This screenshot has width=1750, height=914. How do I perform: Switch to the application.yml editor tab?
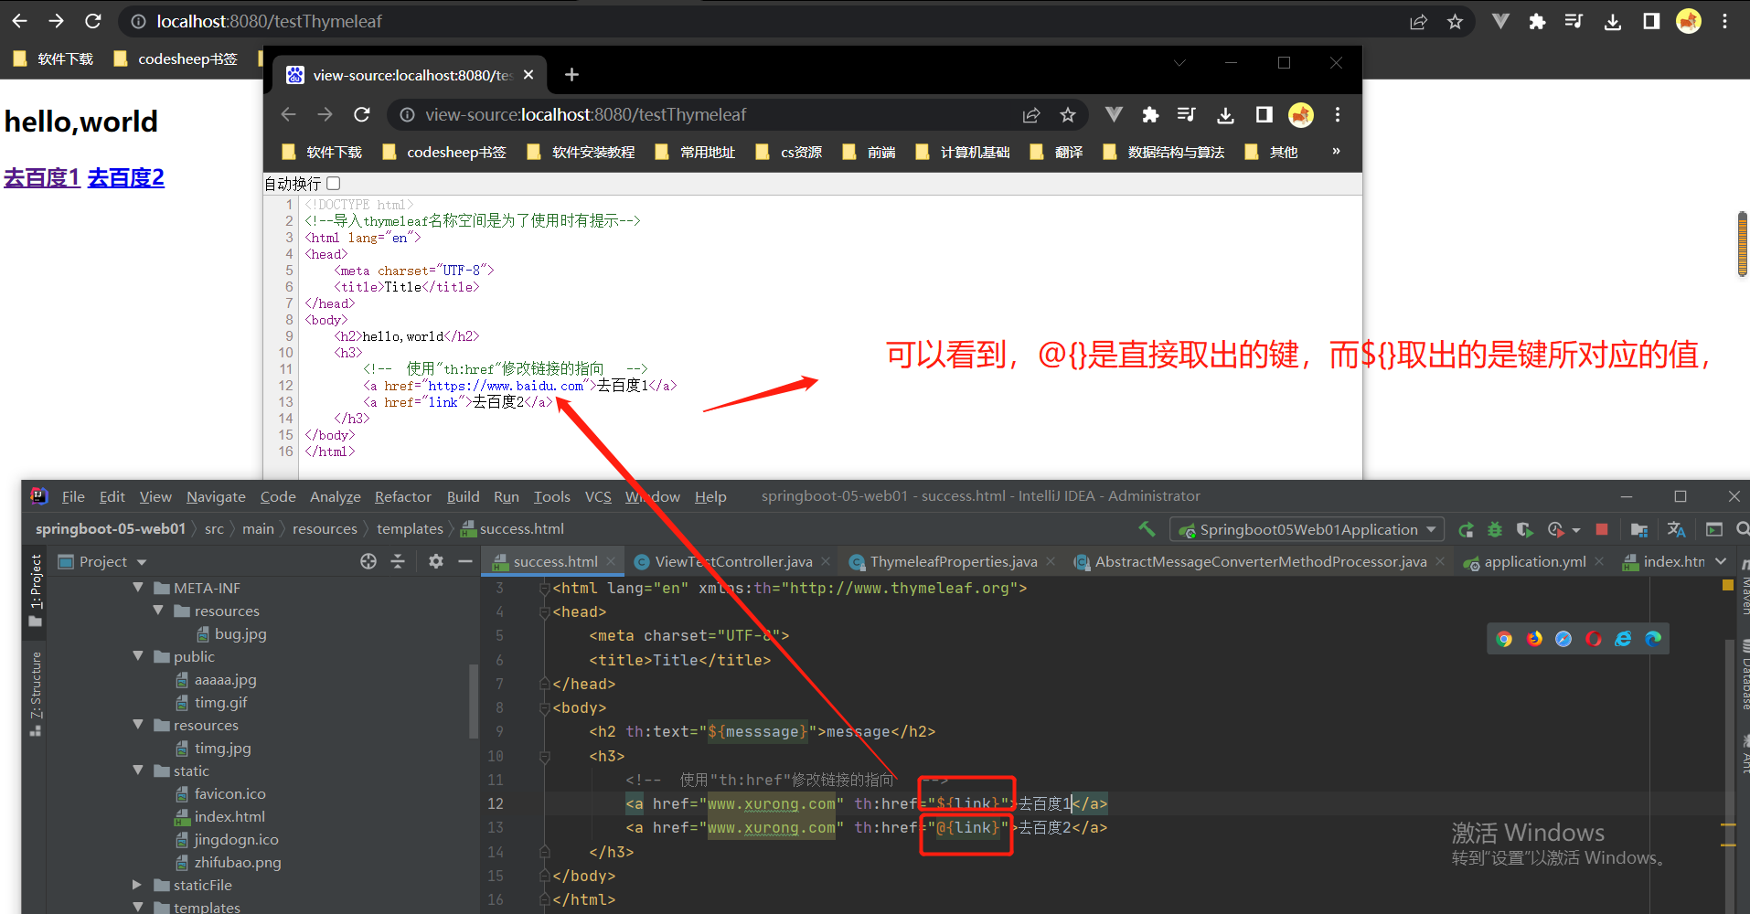1535,561
